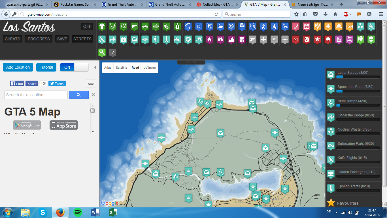Click the 'Search for a location' field
The width and height of the screenshot is (387, 218).
[36, 95]
